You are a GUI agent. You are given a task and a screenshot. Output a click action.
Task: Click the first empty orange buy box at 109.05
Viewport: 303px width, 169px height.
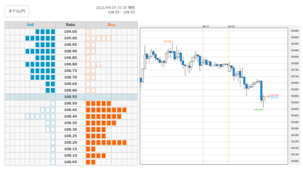pos(88,32)
